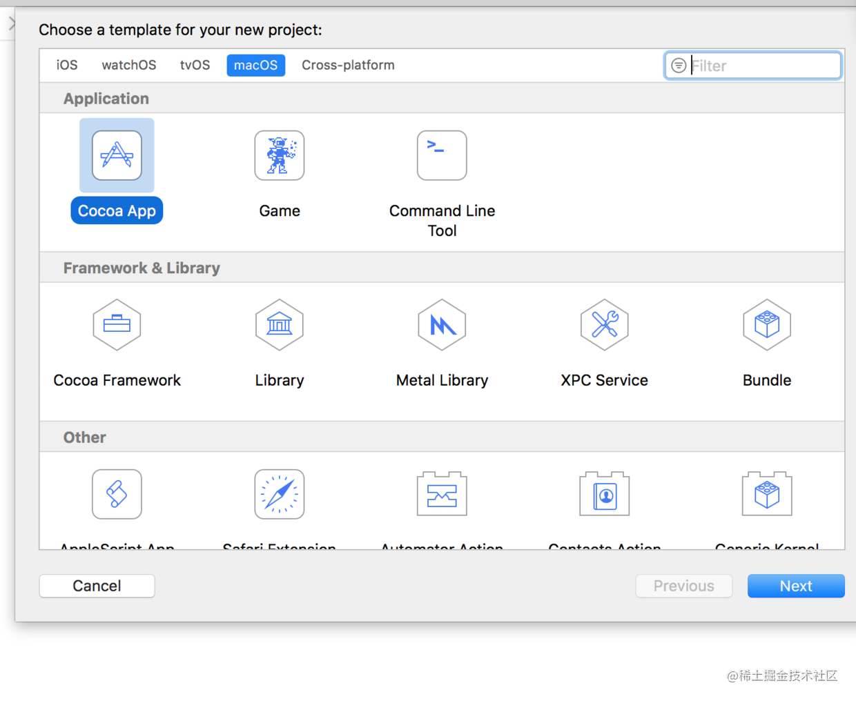Choose the AppleScript App template icon
856x701 pixels.
[x=117, y=494]
